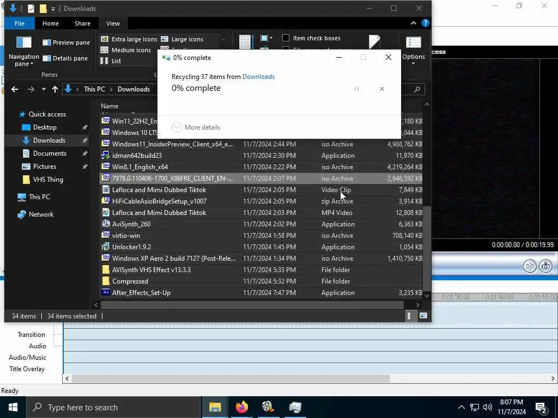Click the taskbar search box

pos(114,407)
